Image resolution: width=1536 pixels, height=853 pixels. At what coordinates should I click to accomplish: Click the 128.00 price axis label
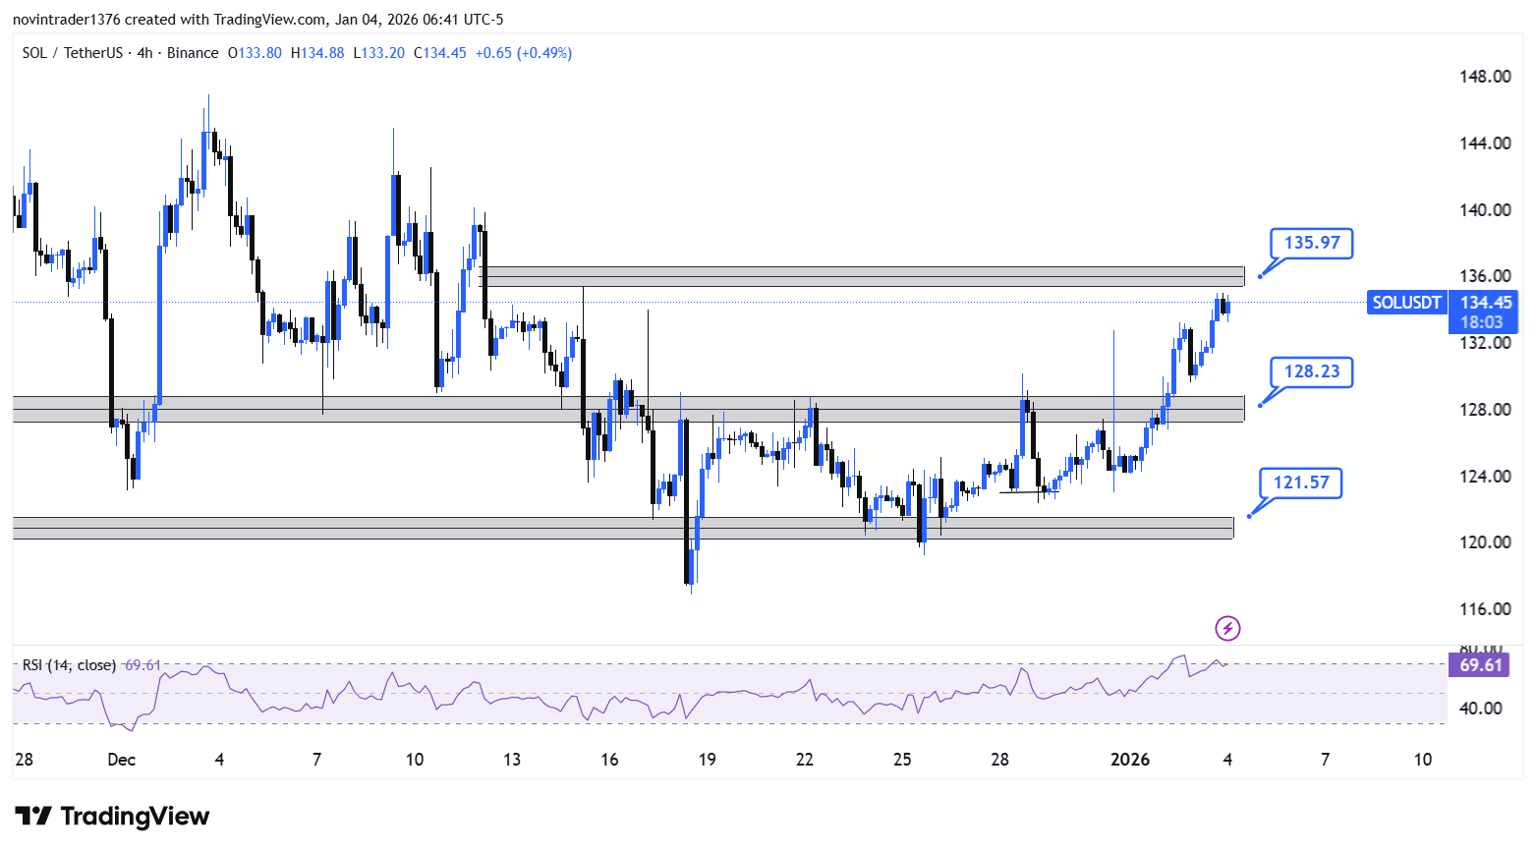click(x=1485, y=410)
